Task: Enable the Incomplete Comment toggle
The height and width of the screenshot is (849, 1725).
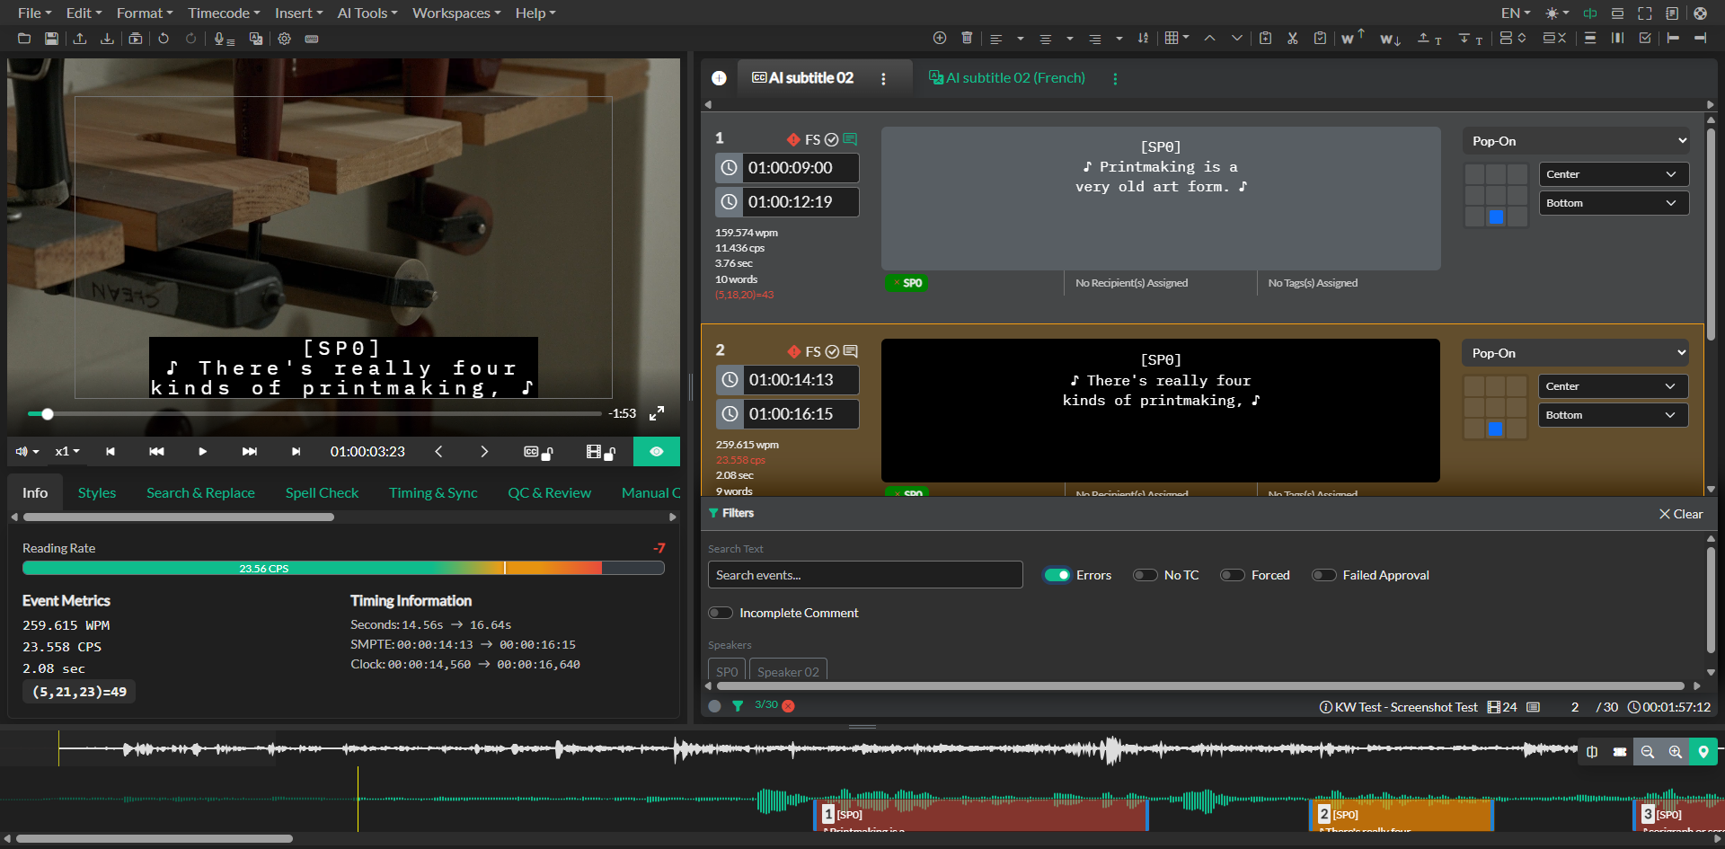Action: click(x=721, y=613)
